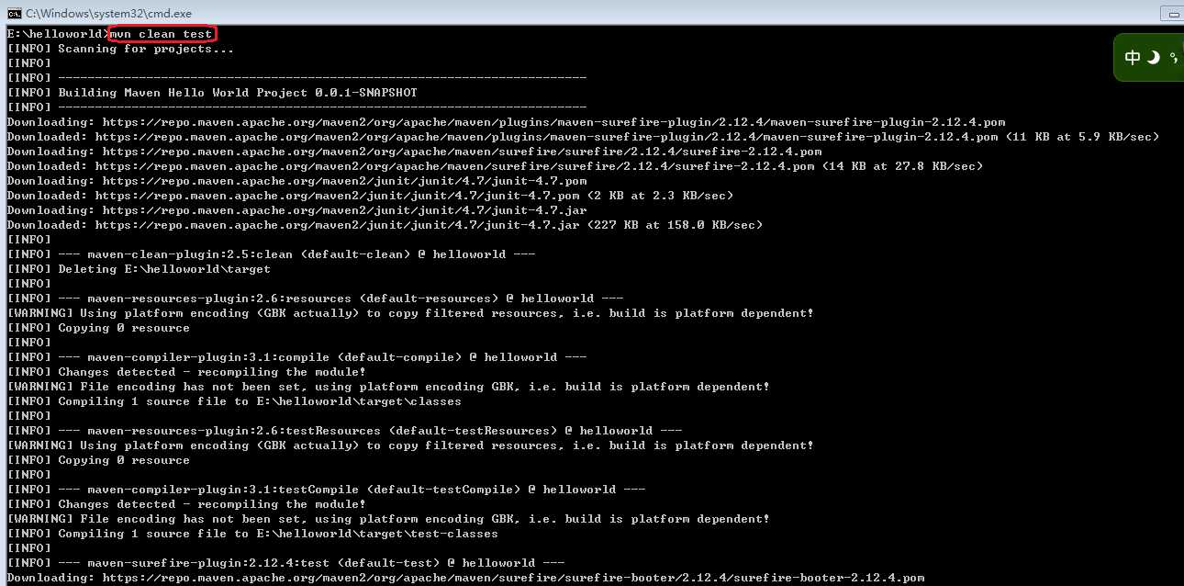Click the line maven-resources-plugin:2.6:testResources (default-testResources)

(x=344, y=431)
